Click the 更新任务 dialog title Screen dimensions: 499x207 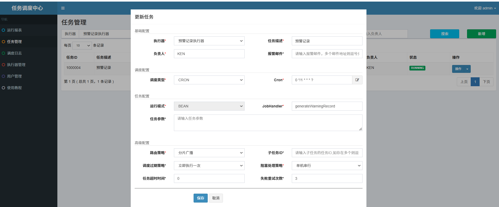(x=144, y=17)
